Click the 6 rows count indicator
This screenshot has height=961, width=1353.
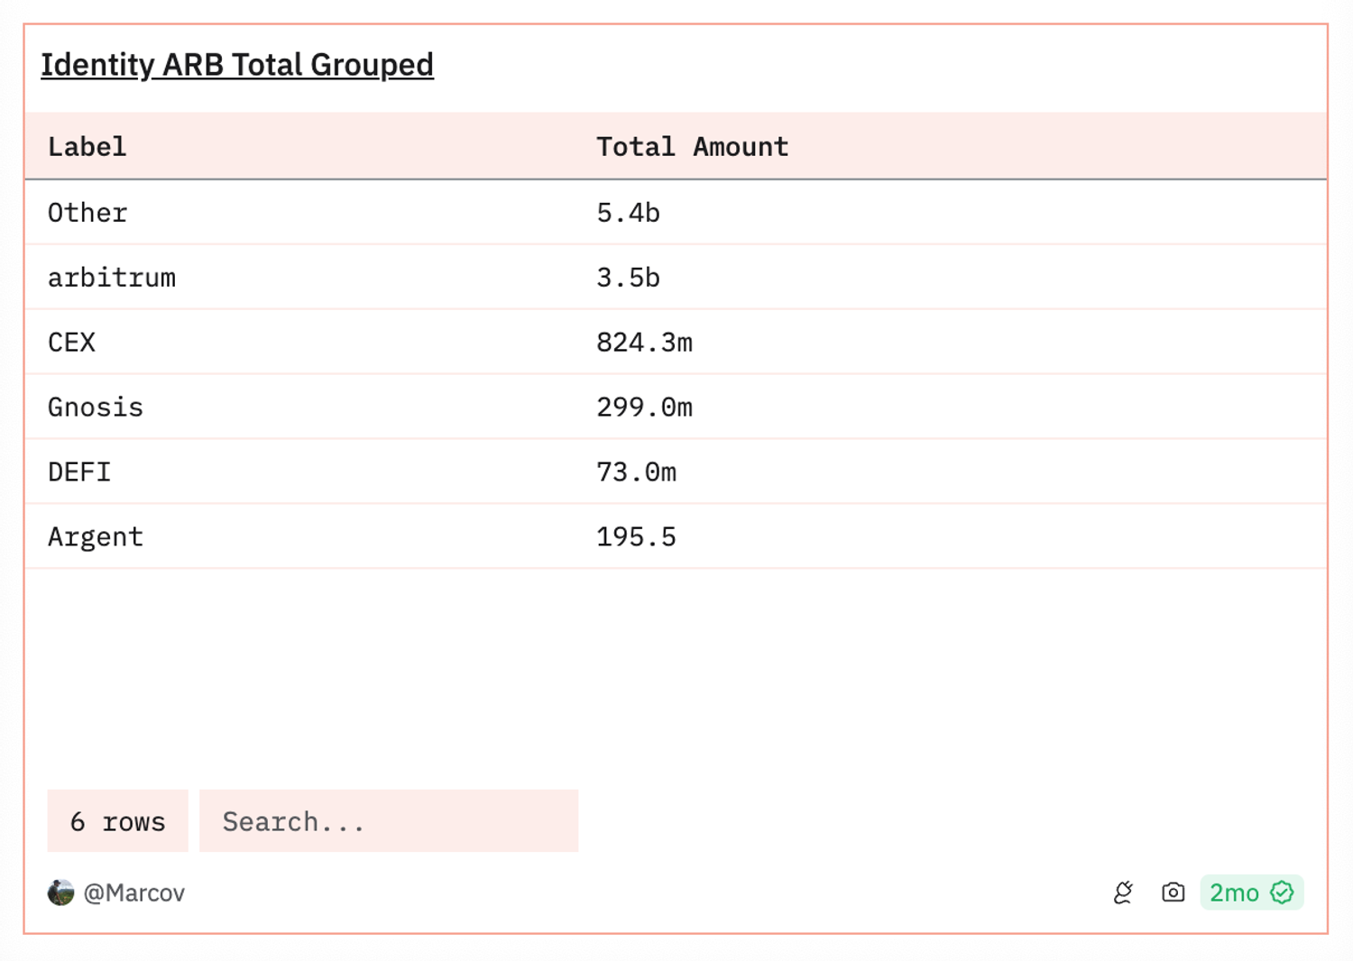[117, 821]
